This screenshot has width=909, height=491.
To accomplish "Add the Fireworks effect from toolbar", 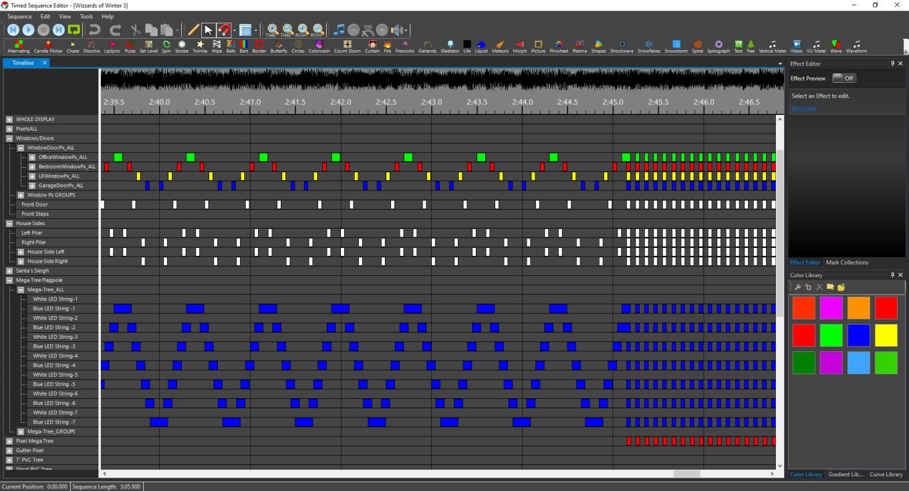I will click(x=404, y=46).
